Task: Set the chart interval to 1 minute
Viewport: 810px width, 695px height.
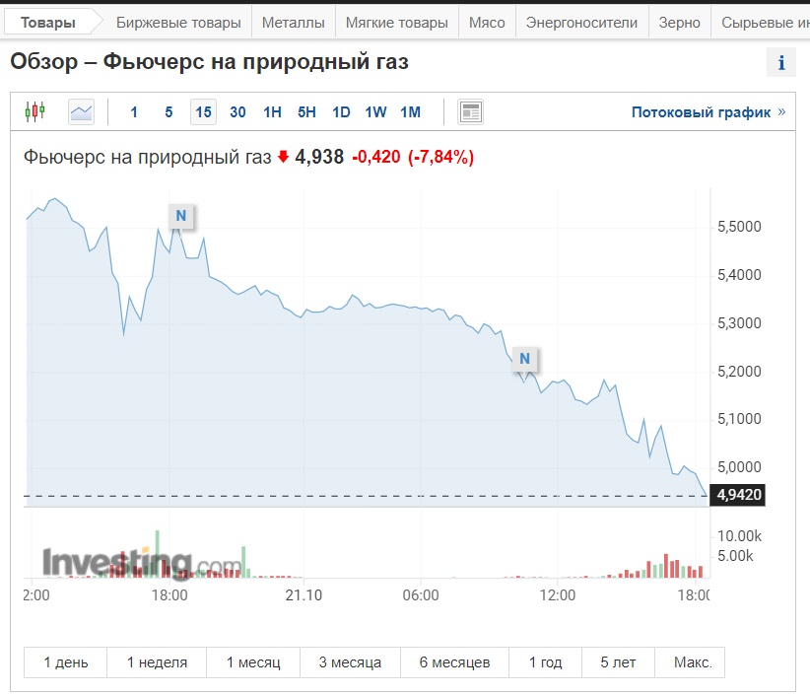Action: [x=134, y=111]
